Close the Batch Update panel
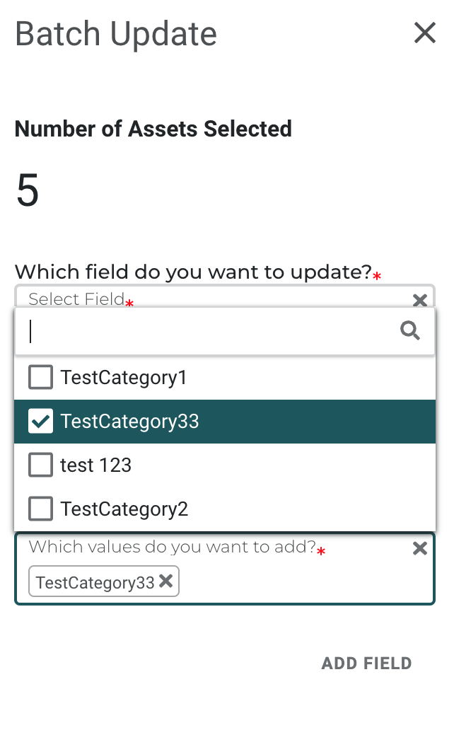 tap(424, 33)
